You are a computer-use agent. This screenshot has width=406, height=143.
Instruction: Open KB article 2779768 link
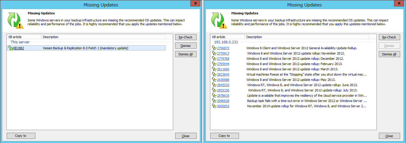pyautogui.click(x=223, y=59)
